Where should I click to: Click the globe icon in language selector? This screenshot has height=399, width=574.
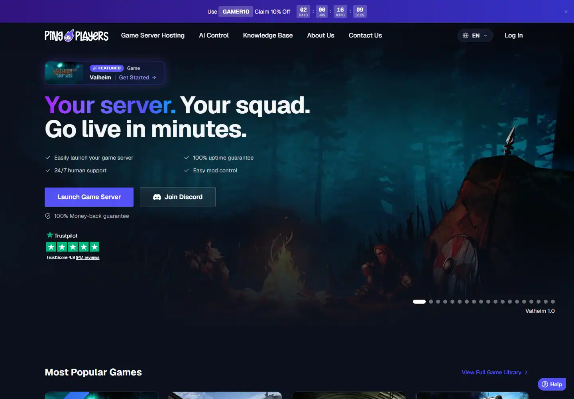[466, 36]
